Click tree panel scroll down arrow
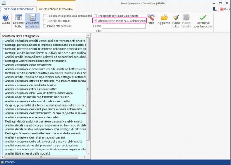231x165 pixels. 88,153
